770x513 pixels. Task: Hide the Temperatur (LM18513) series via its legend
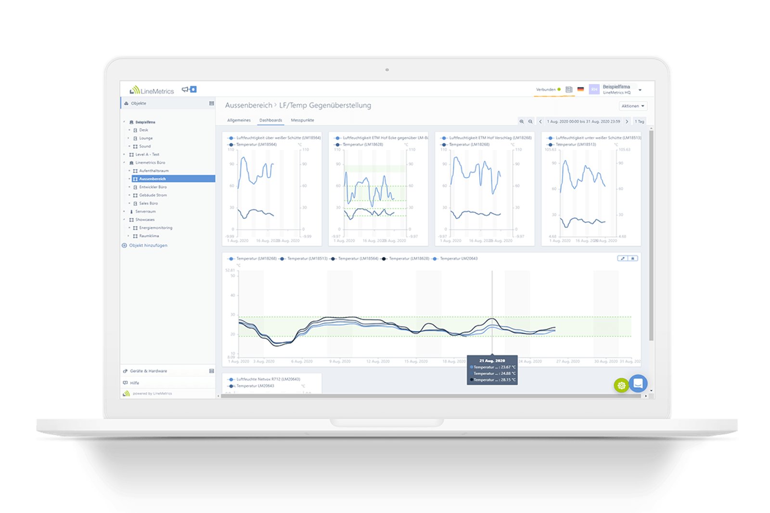coord(307,258)
